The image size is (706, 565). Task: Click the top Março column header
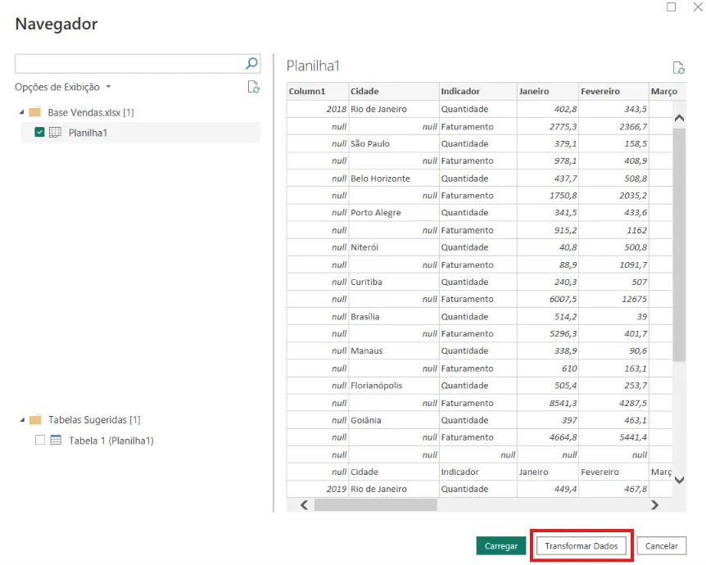tap(668, 91)
